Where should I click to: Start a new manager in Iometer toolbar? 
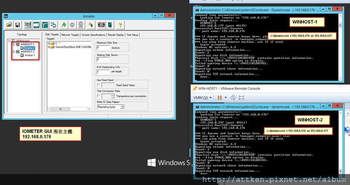[x=28, y=25]
